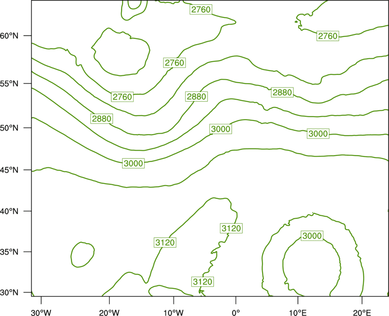The height and width of the screenshot is (316, 389).
Task: Click the 40°N latitude axis label
Action: tap(9, 211)
